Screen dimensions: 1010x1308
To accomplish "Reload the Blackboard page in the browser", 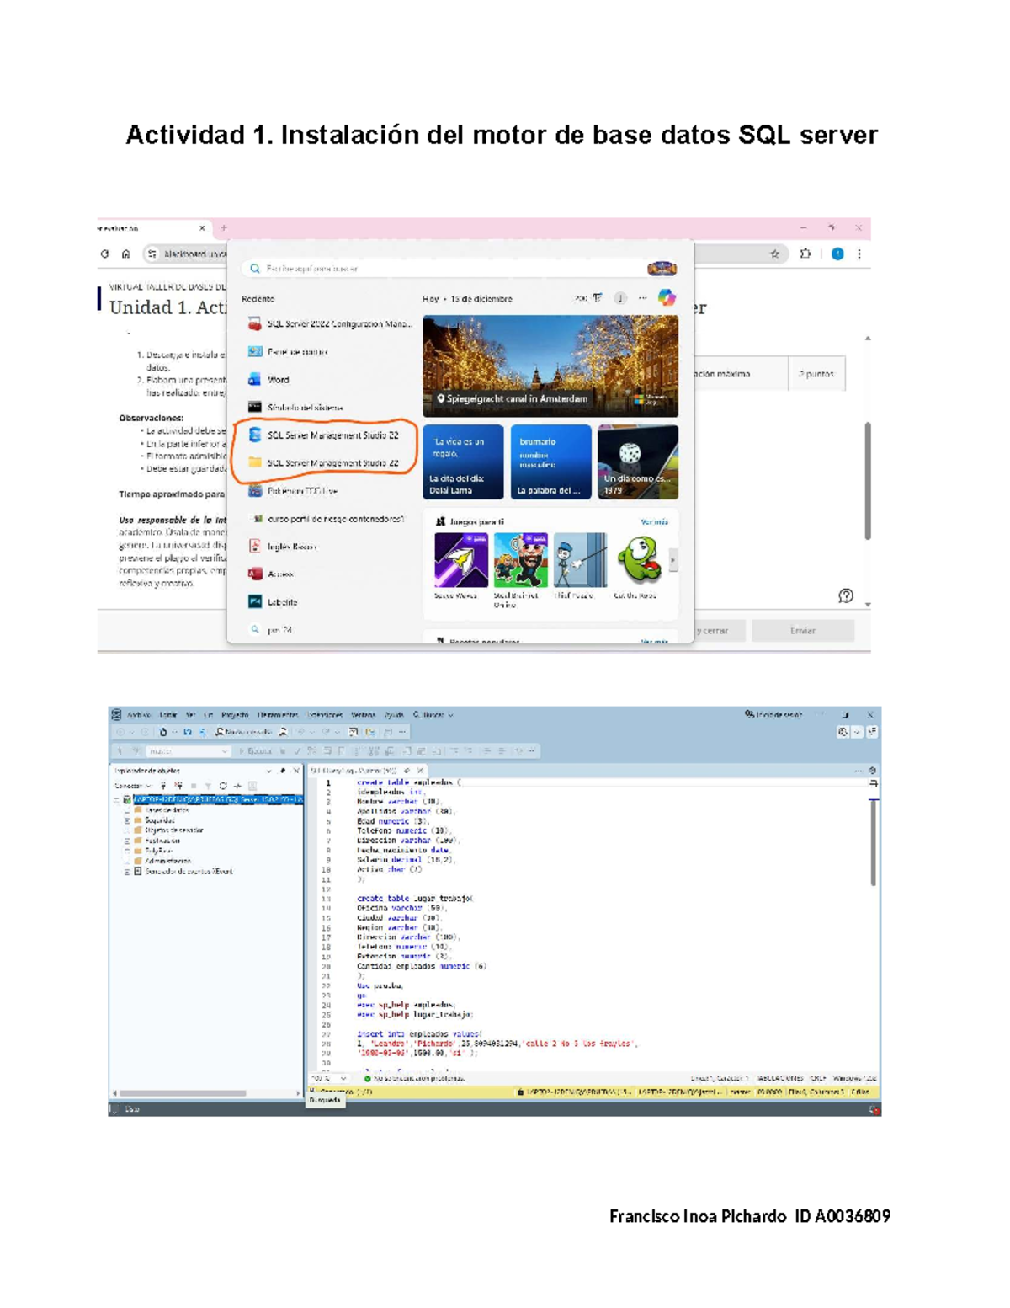I will [x=104, y=254].
